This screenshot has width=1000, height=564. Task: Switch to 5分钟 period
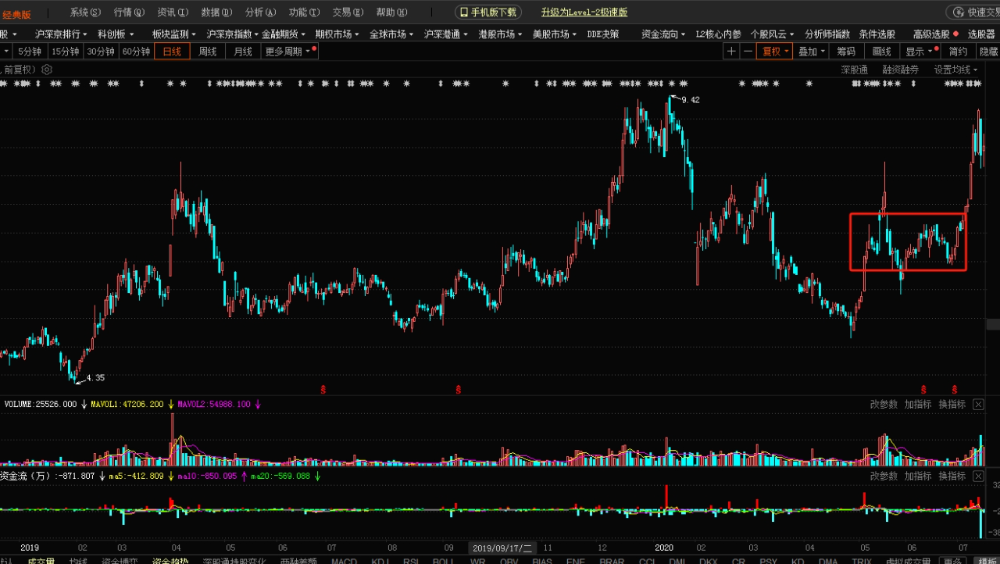click(x=30, y=52)
